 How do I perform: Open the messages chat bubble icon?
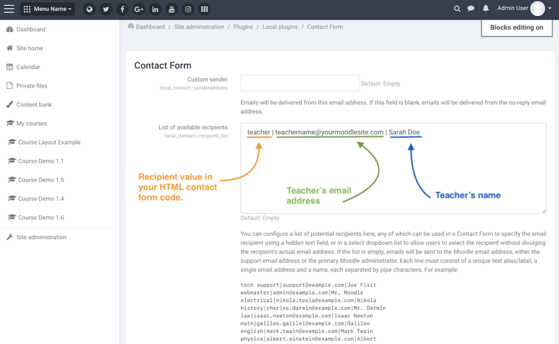[472, 9]
